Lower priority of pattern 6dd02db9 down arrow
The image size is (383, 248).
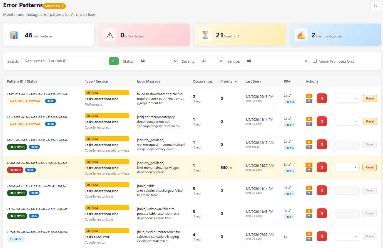tap(309, 170)
